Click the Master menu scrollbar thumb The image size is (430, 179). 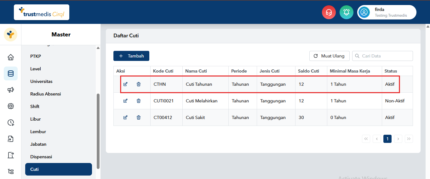click(x=98, y=131)
